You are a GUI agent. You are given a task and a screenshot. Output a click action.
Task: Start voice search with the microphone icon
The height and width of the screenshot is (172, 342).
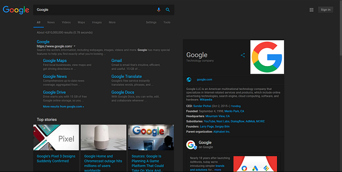pos(159,10)
